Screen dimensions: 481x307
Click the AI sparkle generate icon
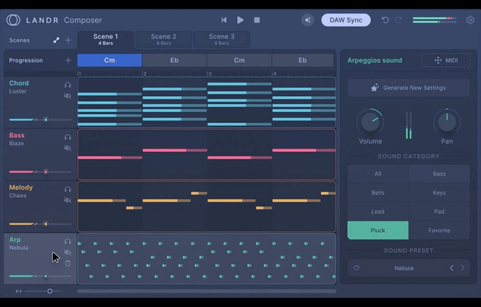pos(307,20)
